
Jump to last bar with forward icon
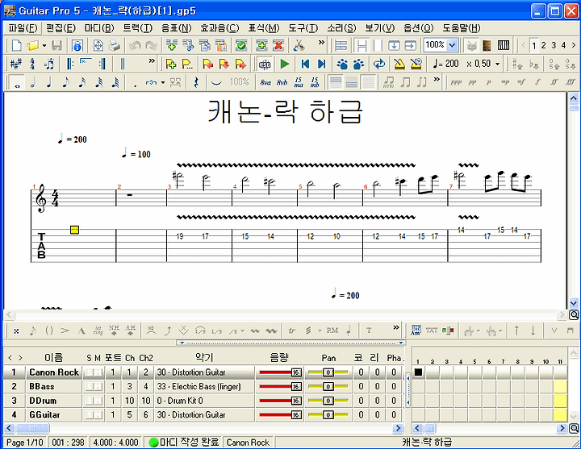322,64
